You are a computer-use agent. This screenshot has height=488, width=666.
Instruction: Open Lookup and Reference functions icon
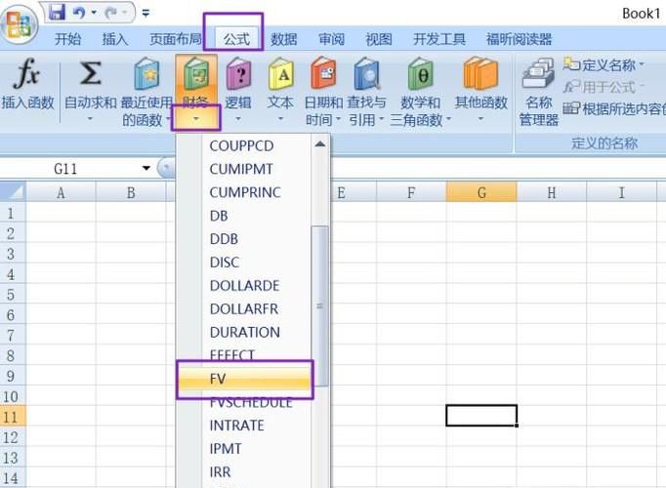[x=366, y=74]
